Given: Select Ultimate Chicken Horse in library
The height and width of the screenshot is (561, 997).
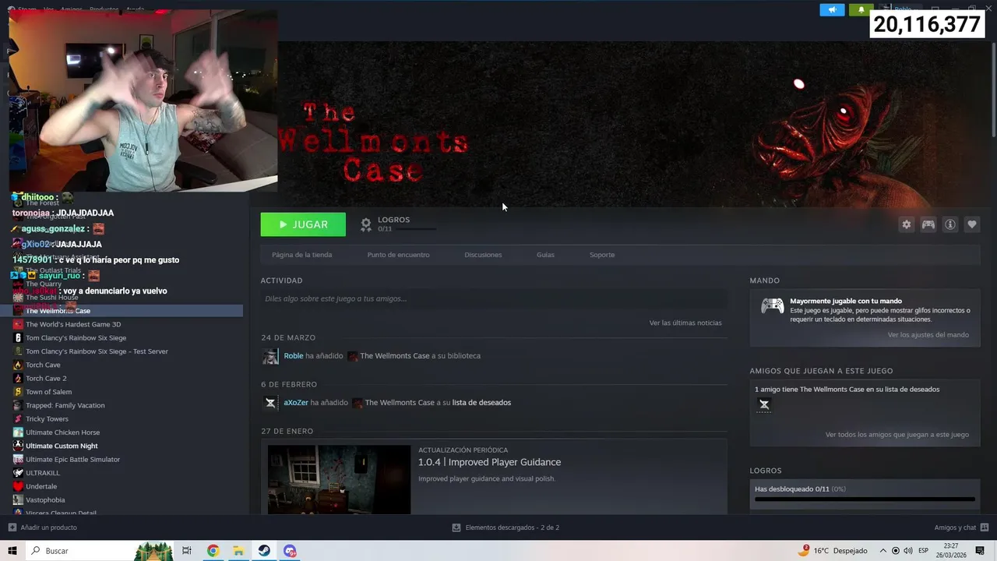Looking at the screenshot, I should click(x=62, y=432).
